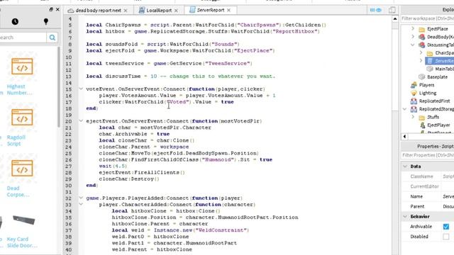Select the EjectPlace folder icon
This screenshot has width=454, height=255.
(422, 29)
